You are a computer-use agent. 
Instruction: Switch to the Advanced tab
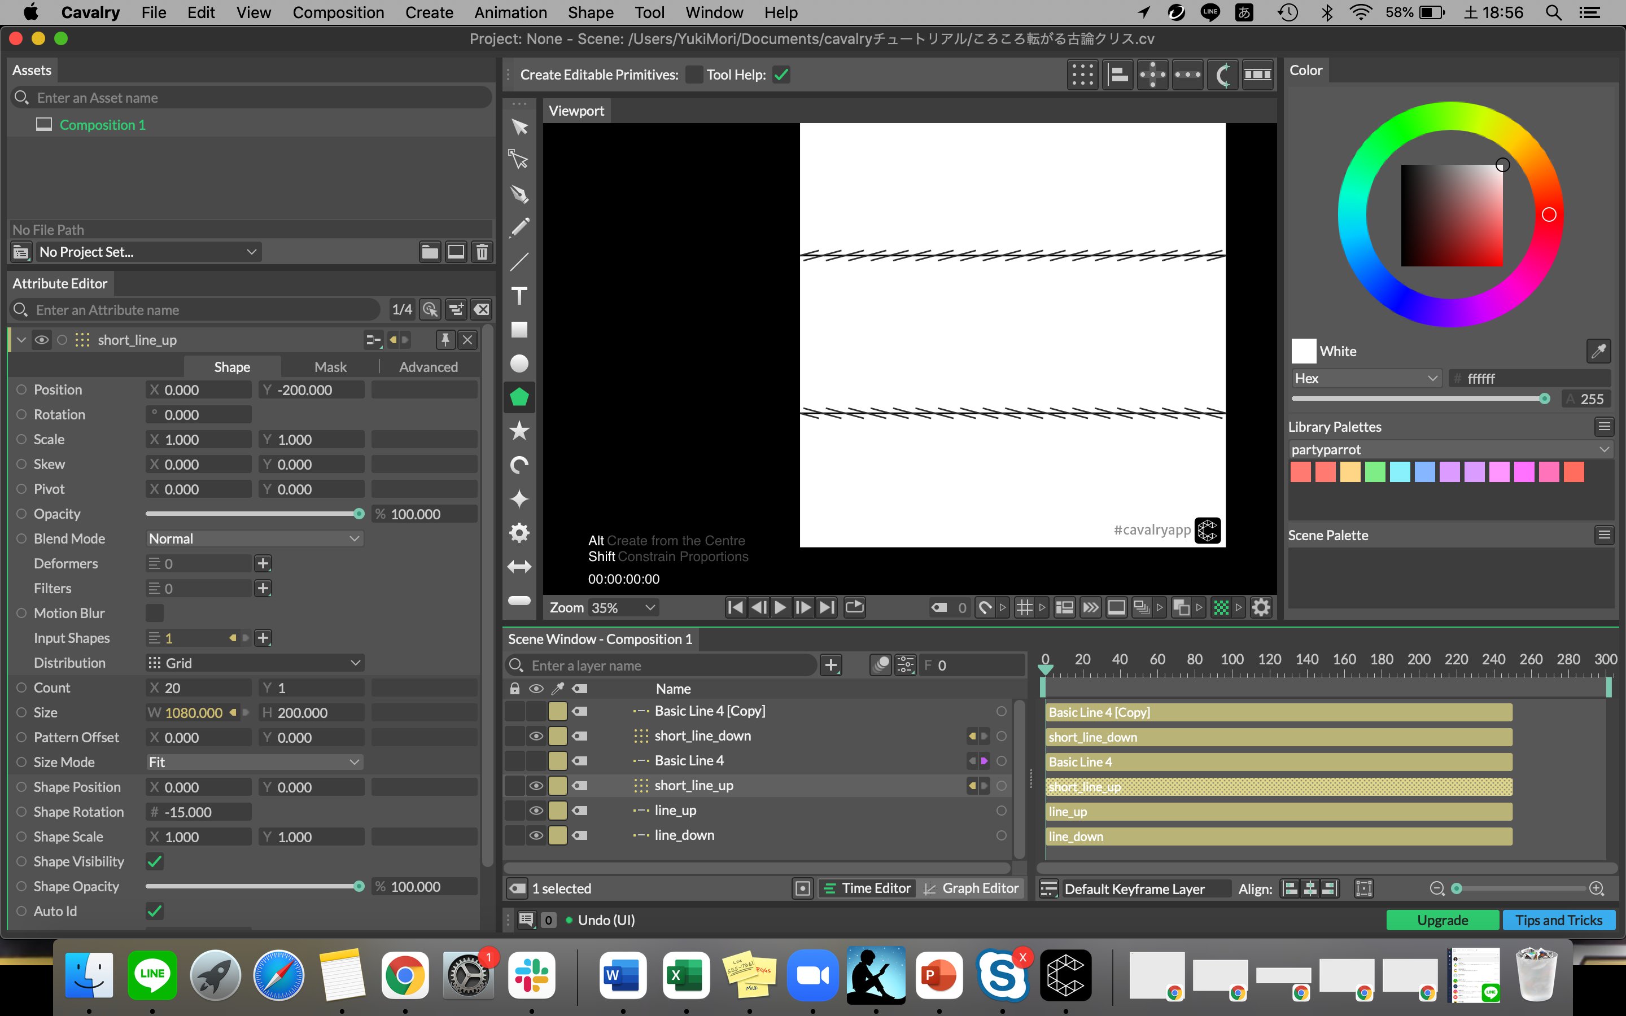(429, 367)
